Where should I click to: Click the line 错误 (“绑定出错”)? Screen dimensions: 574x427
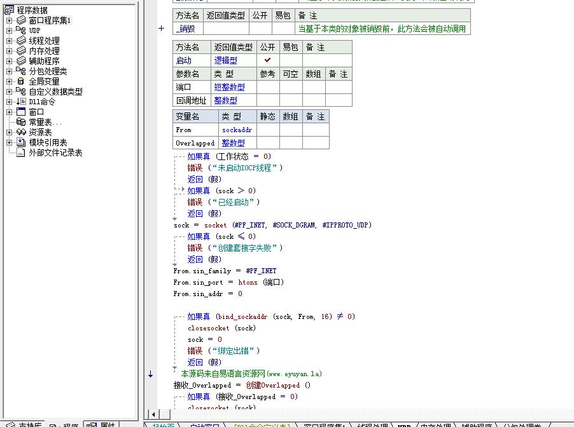(223, 351)
